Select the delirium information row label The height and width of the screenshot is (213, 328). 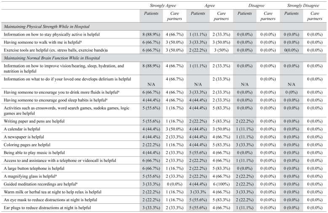coord(60,79)
